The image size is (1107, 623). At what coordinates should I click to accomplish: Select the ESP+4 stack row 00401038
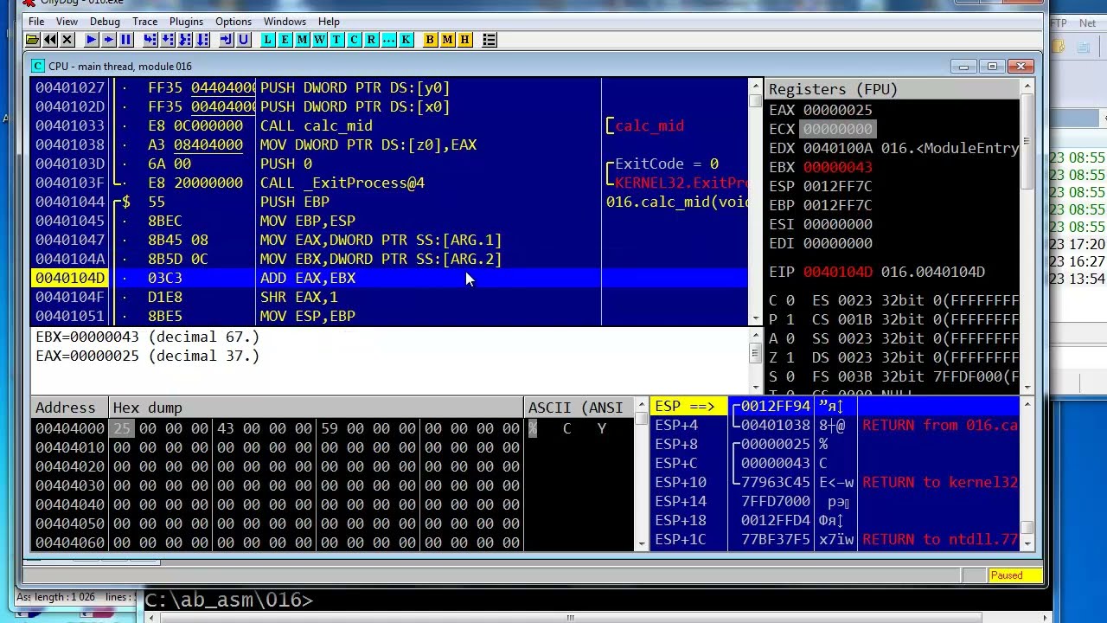(835, 425)
